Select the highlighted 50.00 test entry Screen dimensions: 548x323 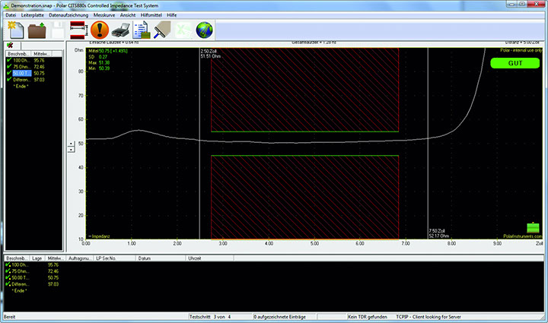click(21, 73)
